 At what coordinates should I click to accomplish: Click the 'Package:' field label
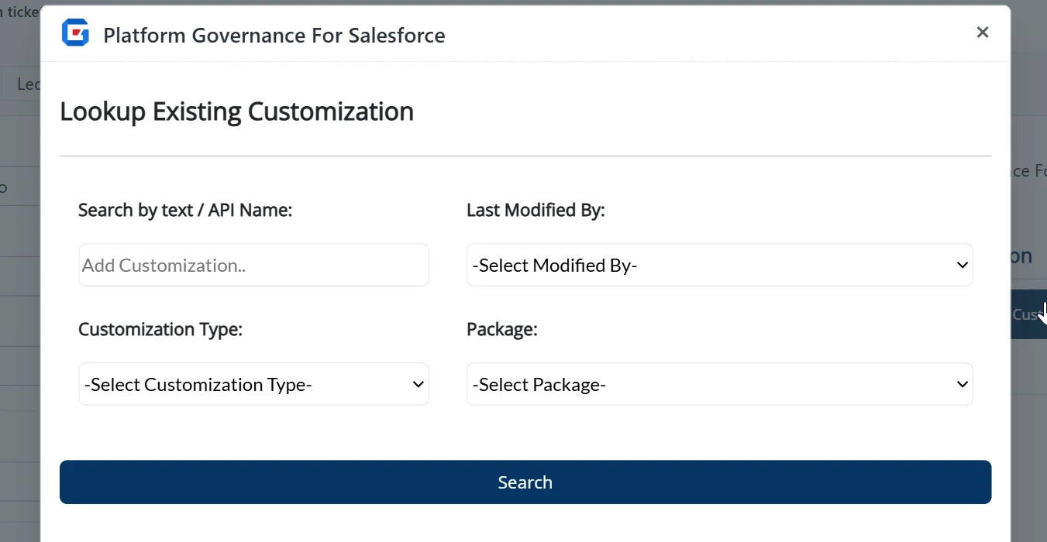pyautogui.click(x=501, y=329)
